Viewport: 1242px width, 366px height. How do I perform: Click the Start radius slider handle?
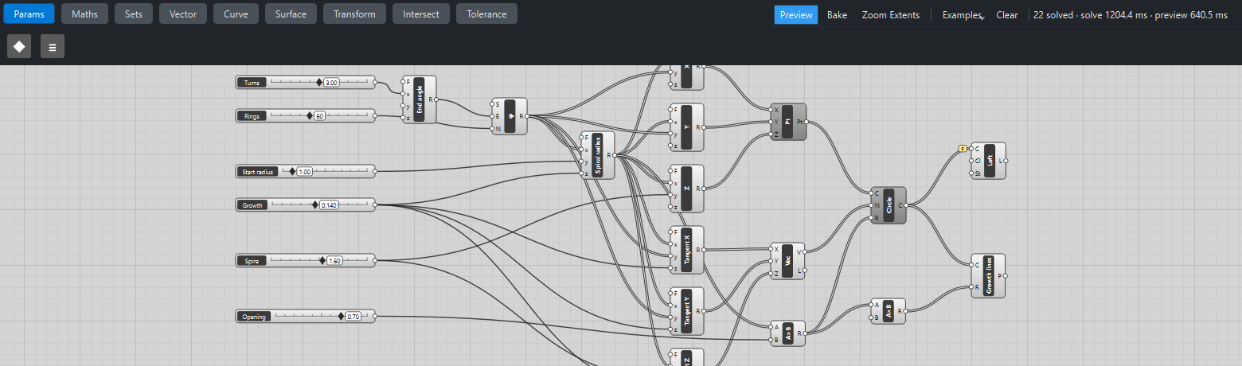click(292, 171)
